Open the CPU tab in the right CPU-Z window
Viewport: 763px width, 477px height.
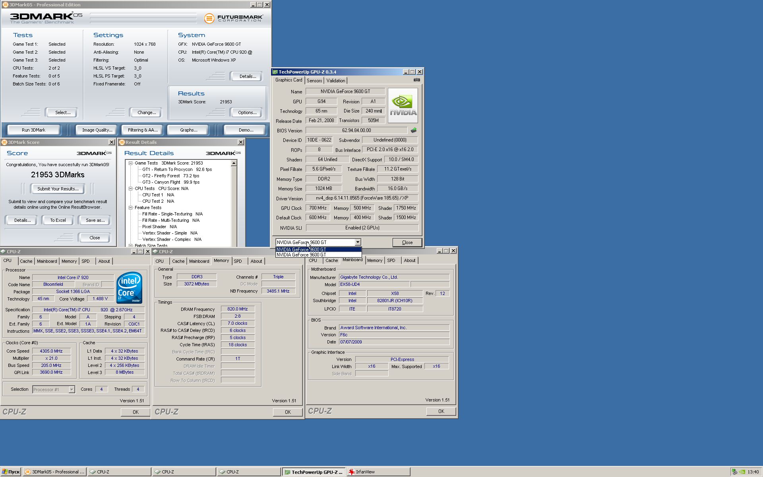point(313,260)
